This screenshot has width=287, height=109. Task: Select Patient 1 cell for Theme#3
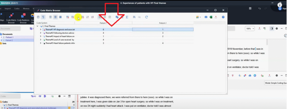point(103,37)
